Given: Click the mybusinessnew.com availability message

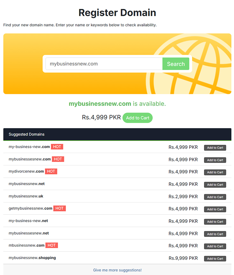Looking at the screenshot, I should pyautogui.click(x=117, y=103).
